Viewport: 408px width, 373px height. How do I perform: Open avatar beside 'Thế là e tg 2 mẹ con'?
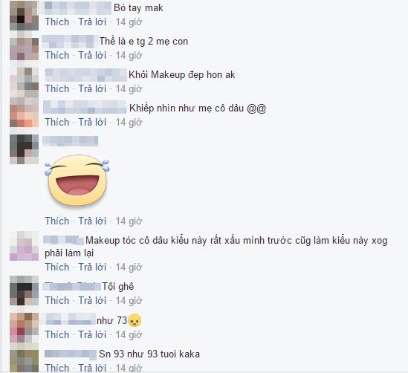(x=25, y=49)
